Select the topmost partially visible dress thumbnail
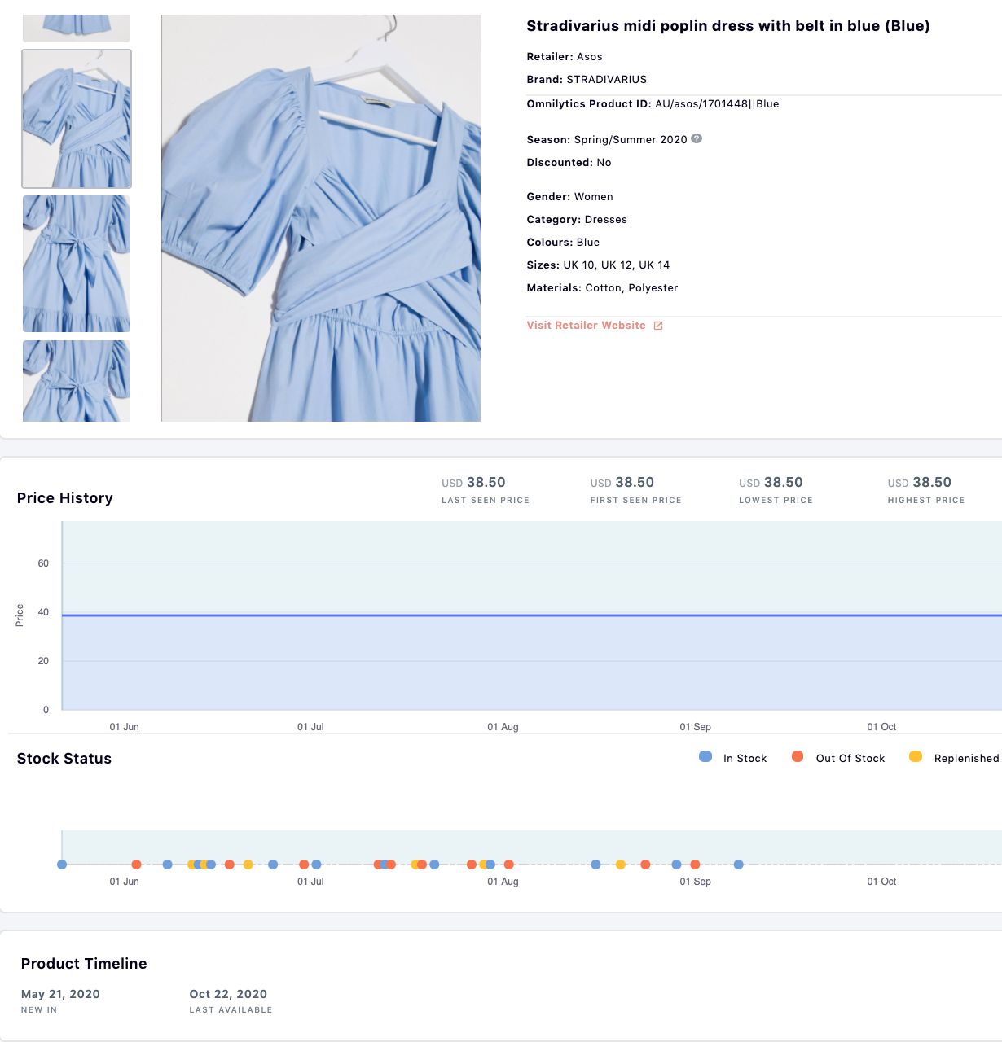 (77, 28)
